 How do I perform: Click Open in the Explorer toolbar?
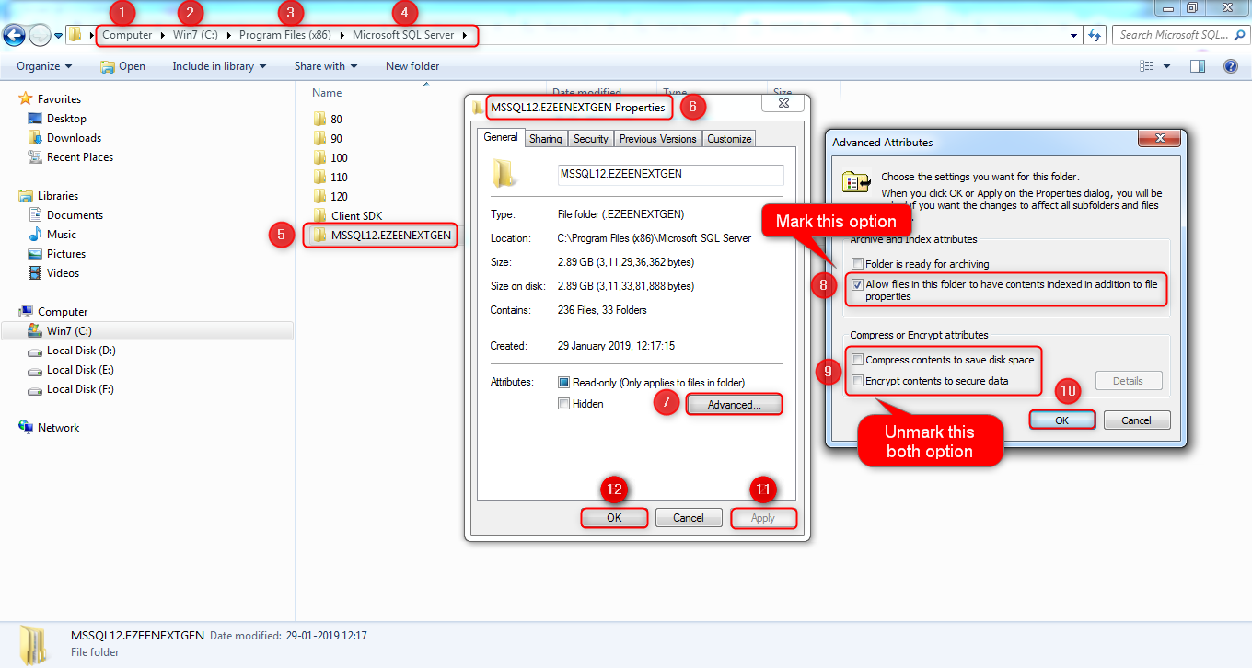coord(122,66)
